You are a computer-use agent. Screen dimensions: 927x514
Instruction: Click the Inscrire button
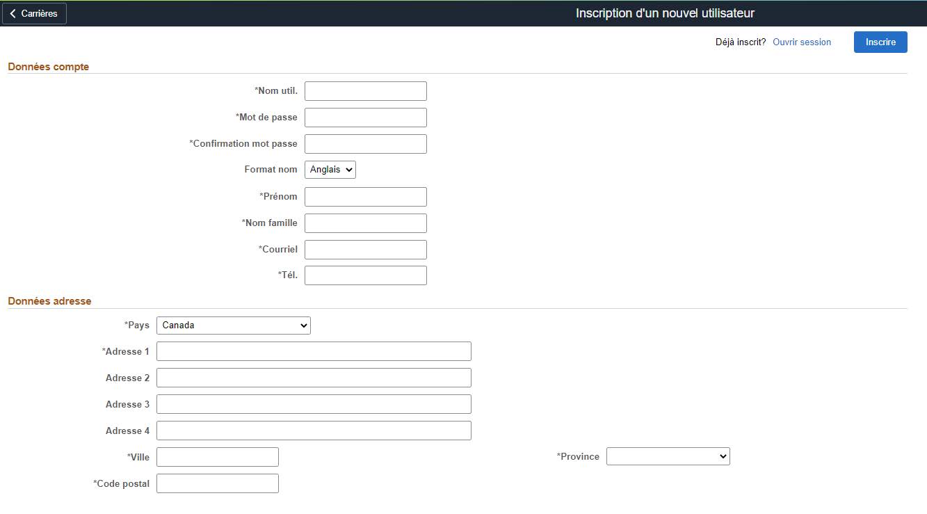(x=880, y=42)
